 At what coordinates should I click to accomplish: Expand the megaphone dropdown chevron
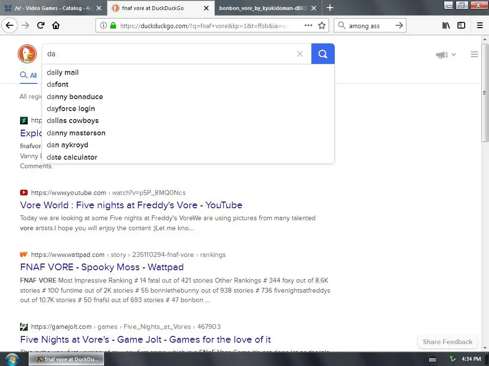454,54
